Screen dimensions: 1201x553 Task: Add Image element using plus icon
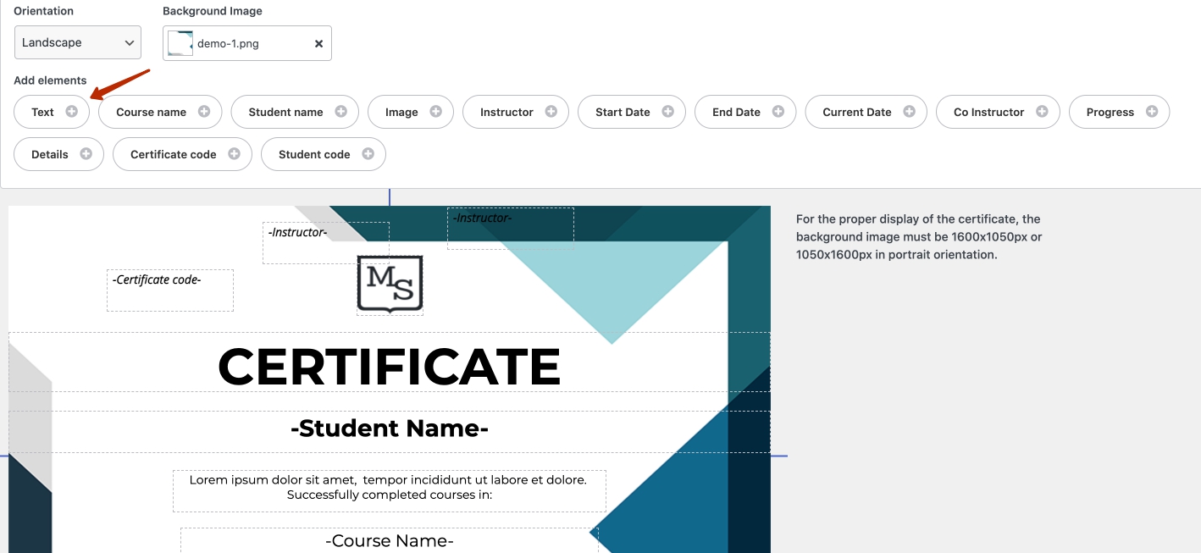pos(435,112)
